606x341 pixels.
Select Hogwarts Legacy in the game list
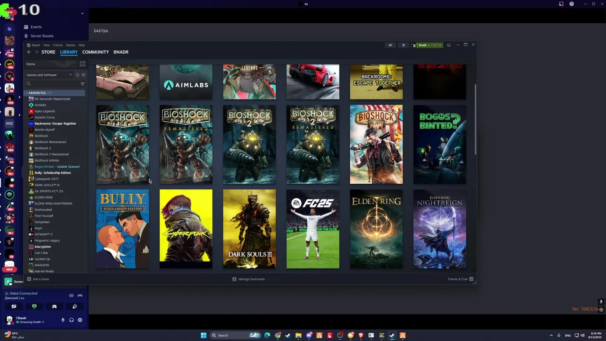[47, 241]
